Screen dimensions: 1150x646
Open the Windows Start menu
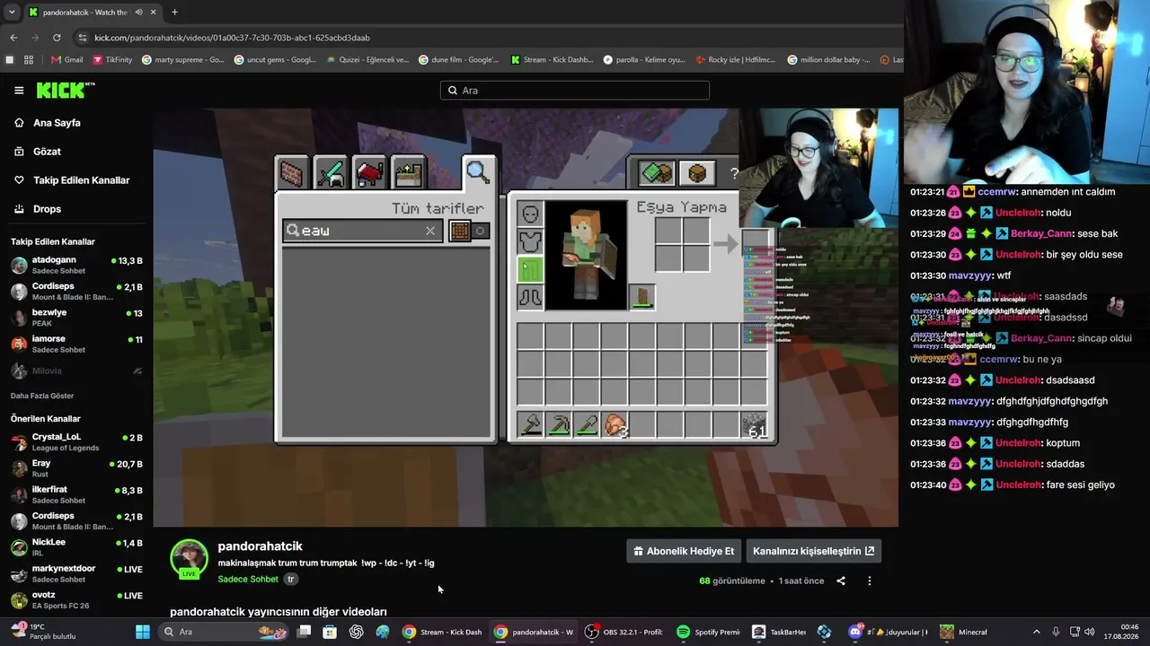point(143,632)
